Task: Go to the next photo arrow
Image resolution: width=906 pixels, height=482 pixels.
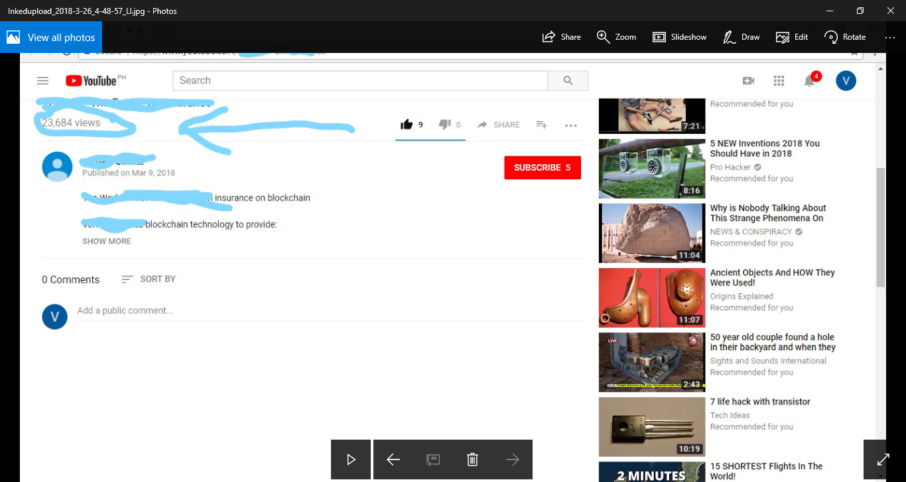Action: click(x=513, y=459)
